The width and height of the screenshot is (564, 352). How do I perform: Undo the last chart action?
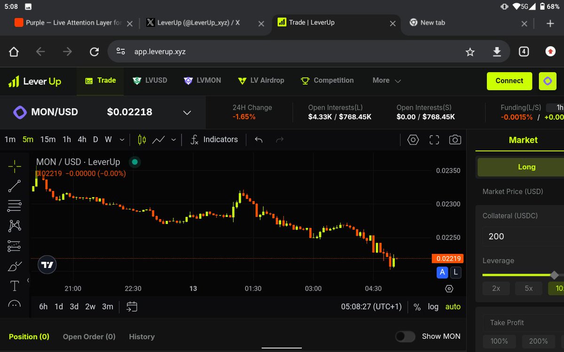[258, 139]
